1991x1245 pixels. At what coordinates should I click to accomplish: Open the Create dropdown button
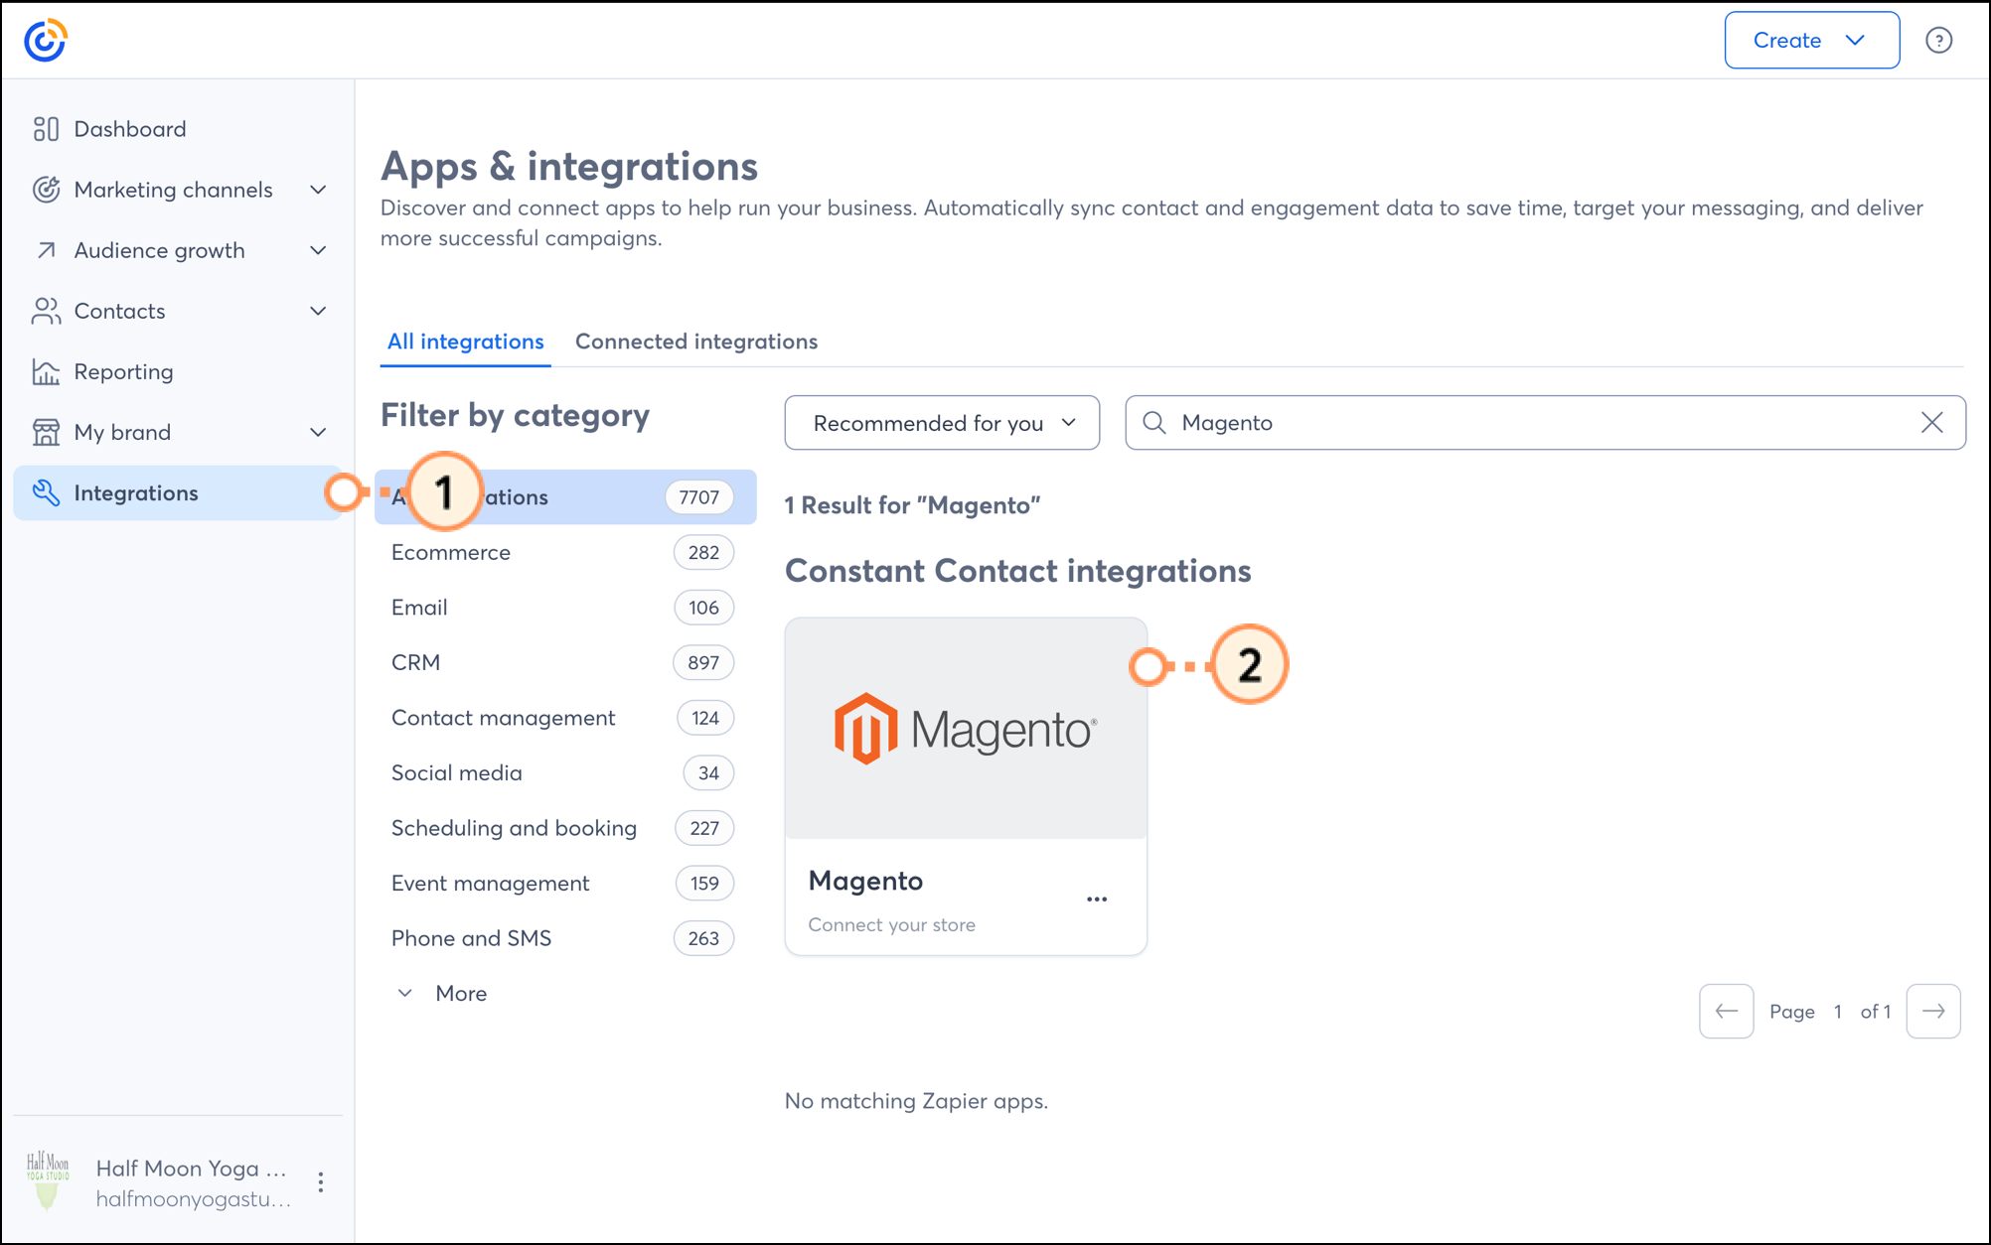1811,41
